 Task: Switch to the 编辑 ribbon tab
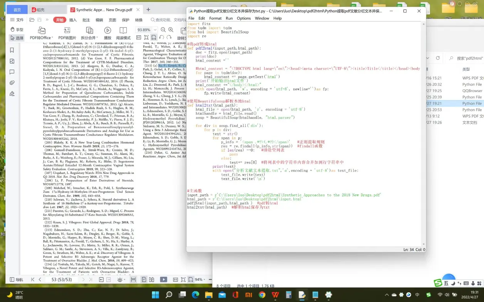[x=99, y=20]
